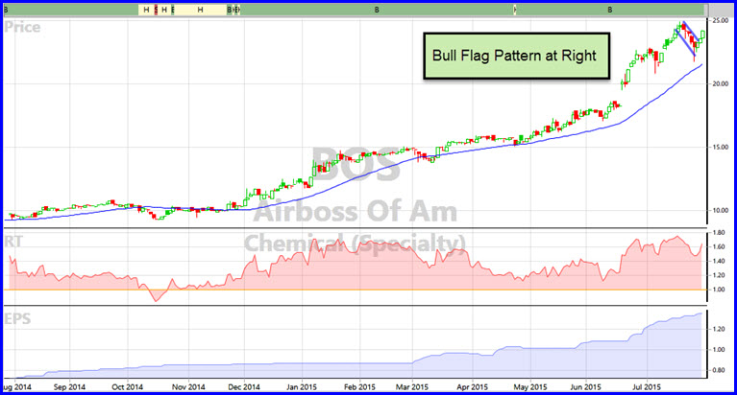
Task: Select the EPS panel label
Action: [x=17, y=319]
